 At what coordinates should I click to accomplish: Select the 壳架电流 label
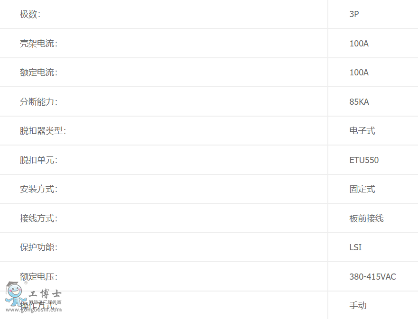click(x=38, y=44)
